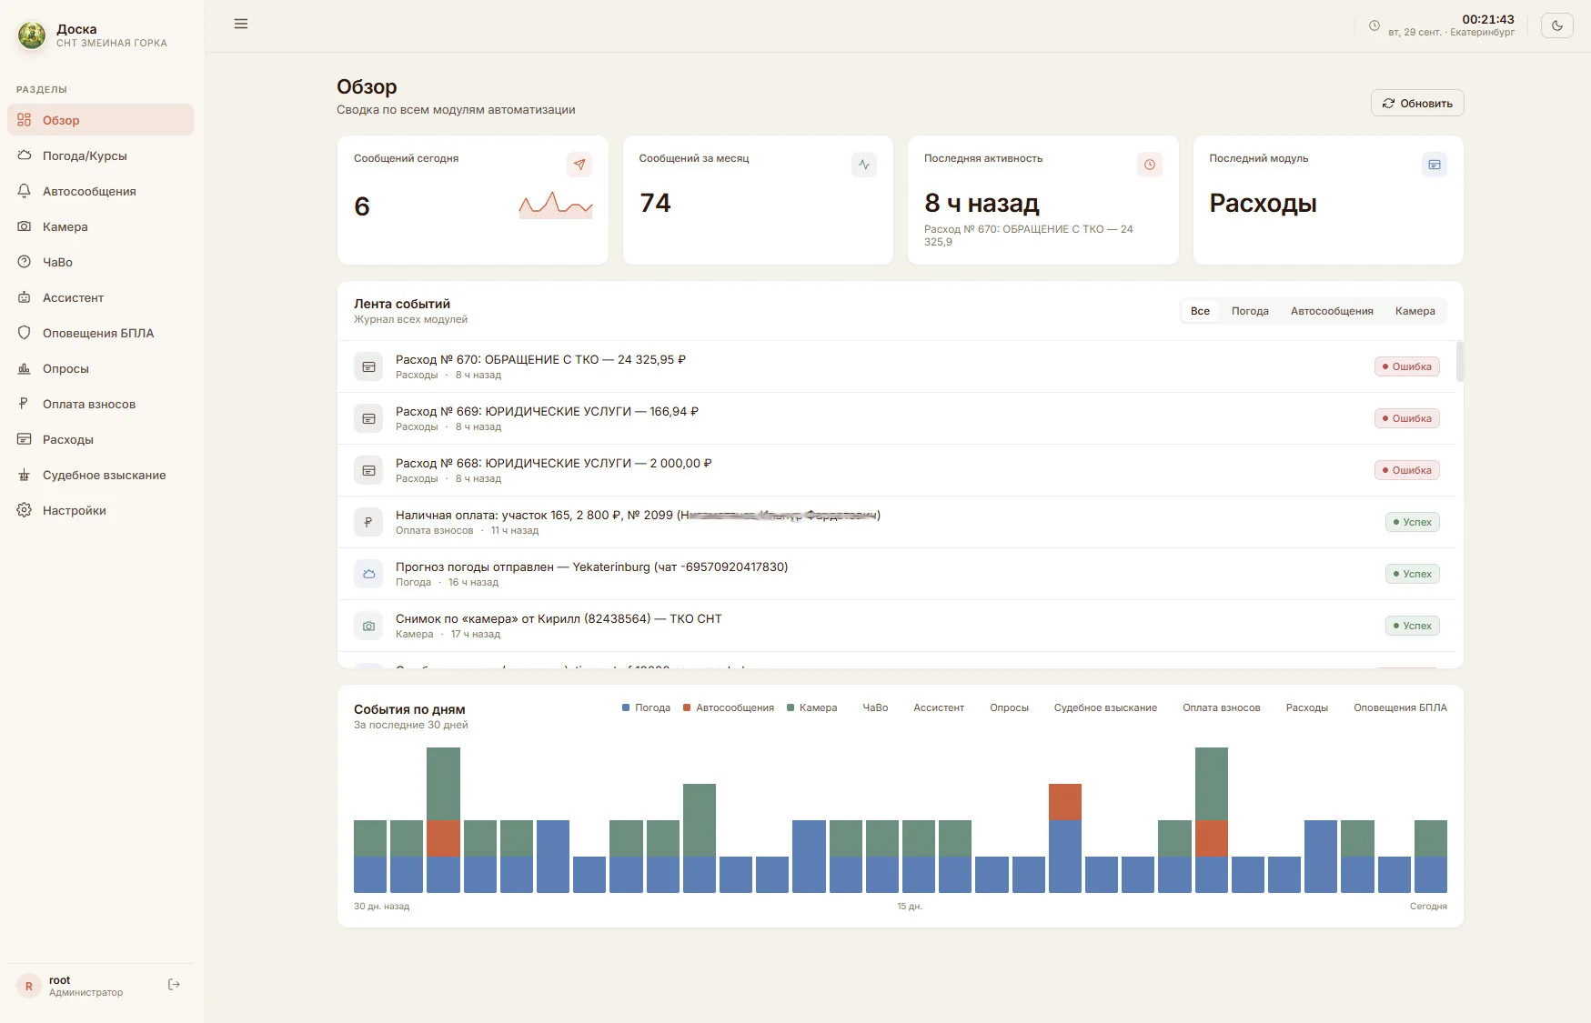Screen dimensions: 1591x1023
Task: Click Успех badge on Прогноз погоды row
Action: tap(1413, 574)
